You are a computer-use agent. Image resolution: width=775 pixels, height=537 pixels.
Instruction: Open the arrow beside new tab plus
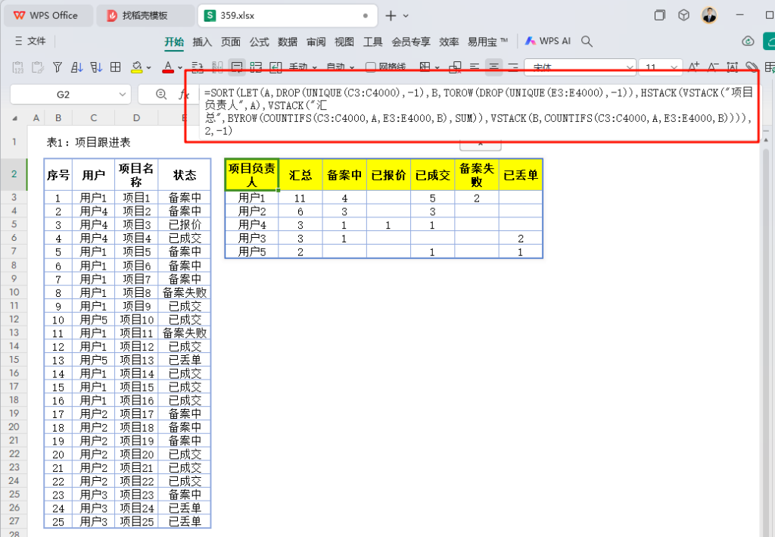pyautogui.click(x=406, y=16)
